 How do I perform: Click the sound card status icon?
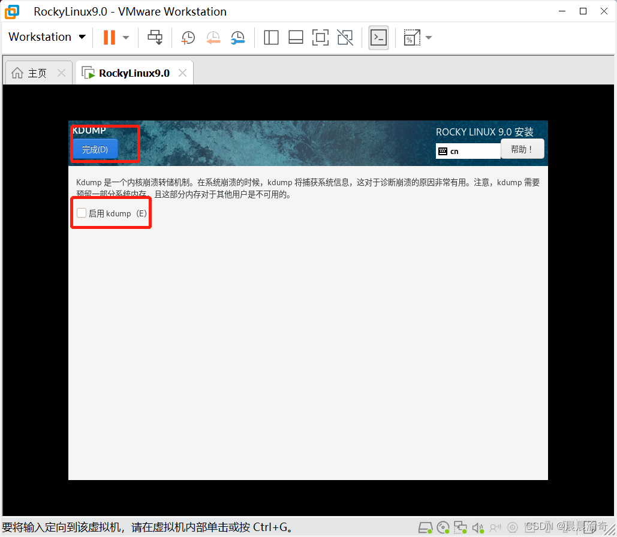point(478,527)
